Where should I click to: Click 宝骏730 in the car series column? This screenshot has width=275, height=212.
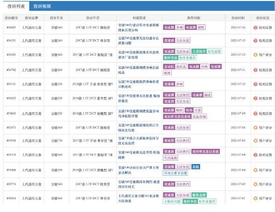57,141
